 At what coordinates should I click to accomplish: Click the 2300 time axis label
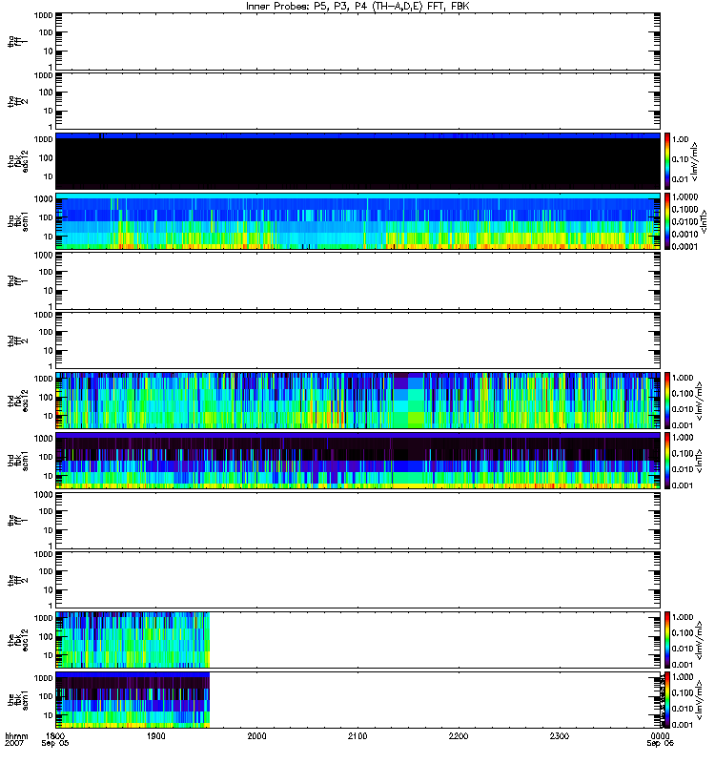pyautogui.click(x=560, y=735)
